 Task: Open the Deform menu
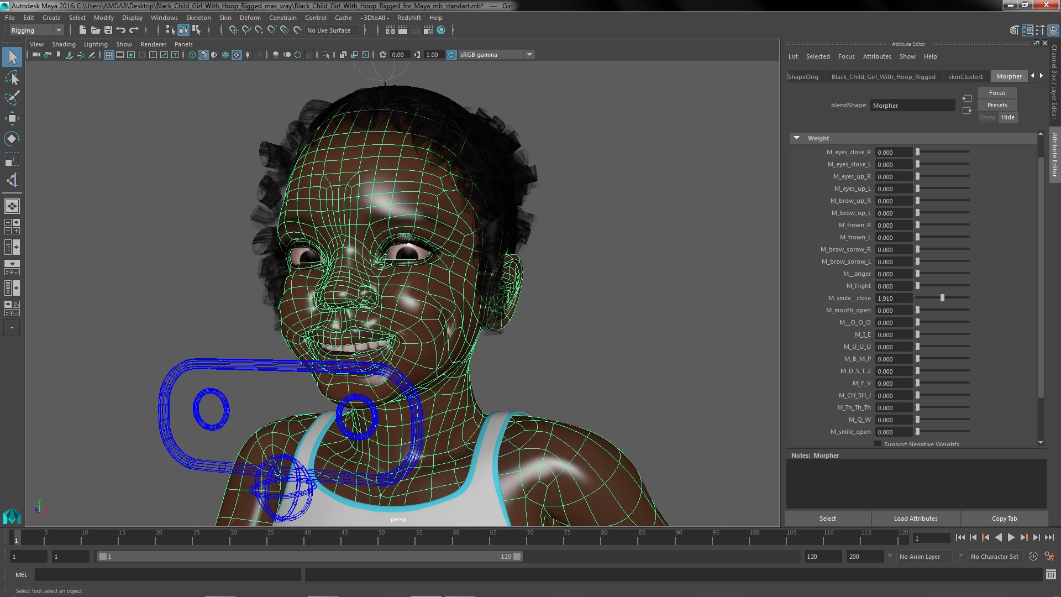click(x=250, y=18)
